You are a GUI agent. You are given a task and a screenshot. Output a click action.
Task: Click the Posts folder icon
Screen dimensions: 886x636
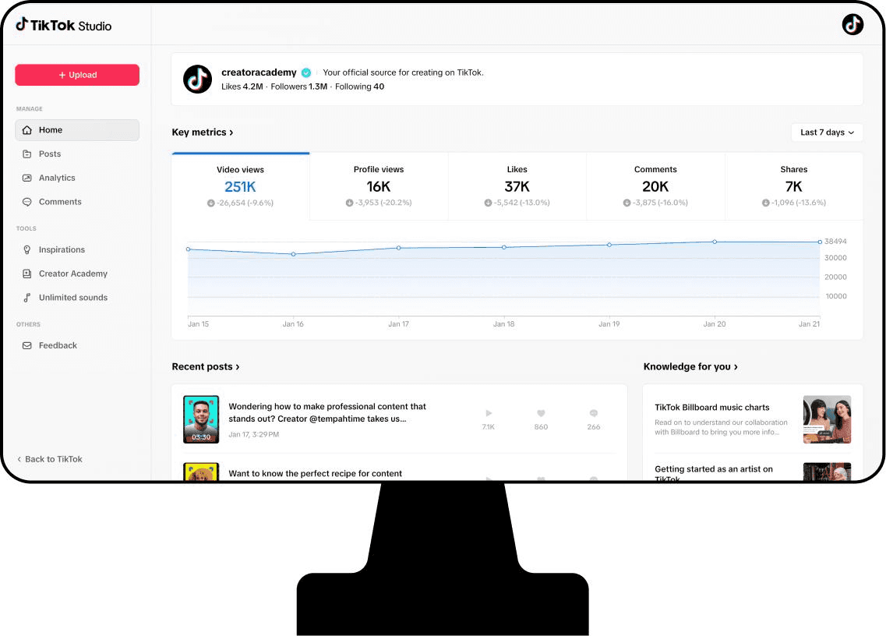[x=26, y=154]
